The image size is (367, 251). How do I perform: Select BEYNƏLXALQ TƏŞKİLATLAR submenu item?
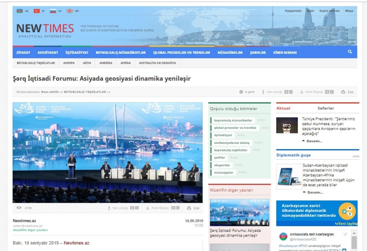(36, 63)
